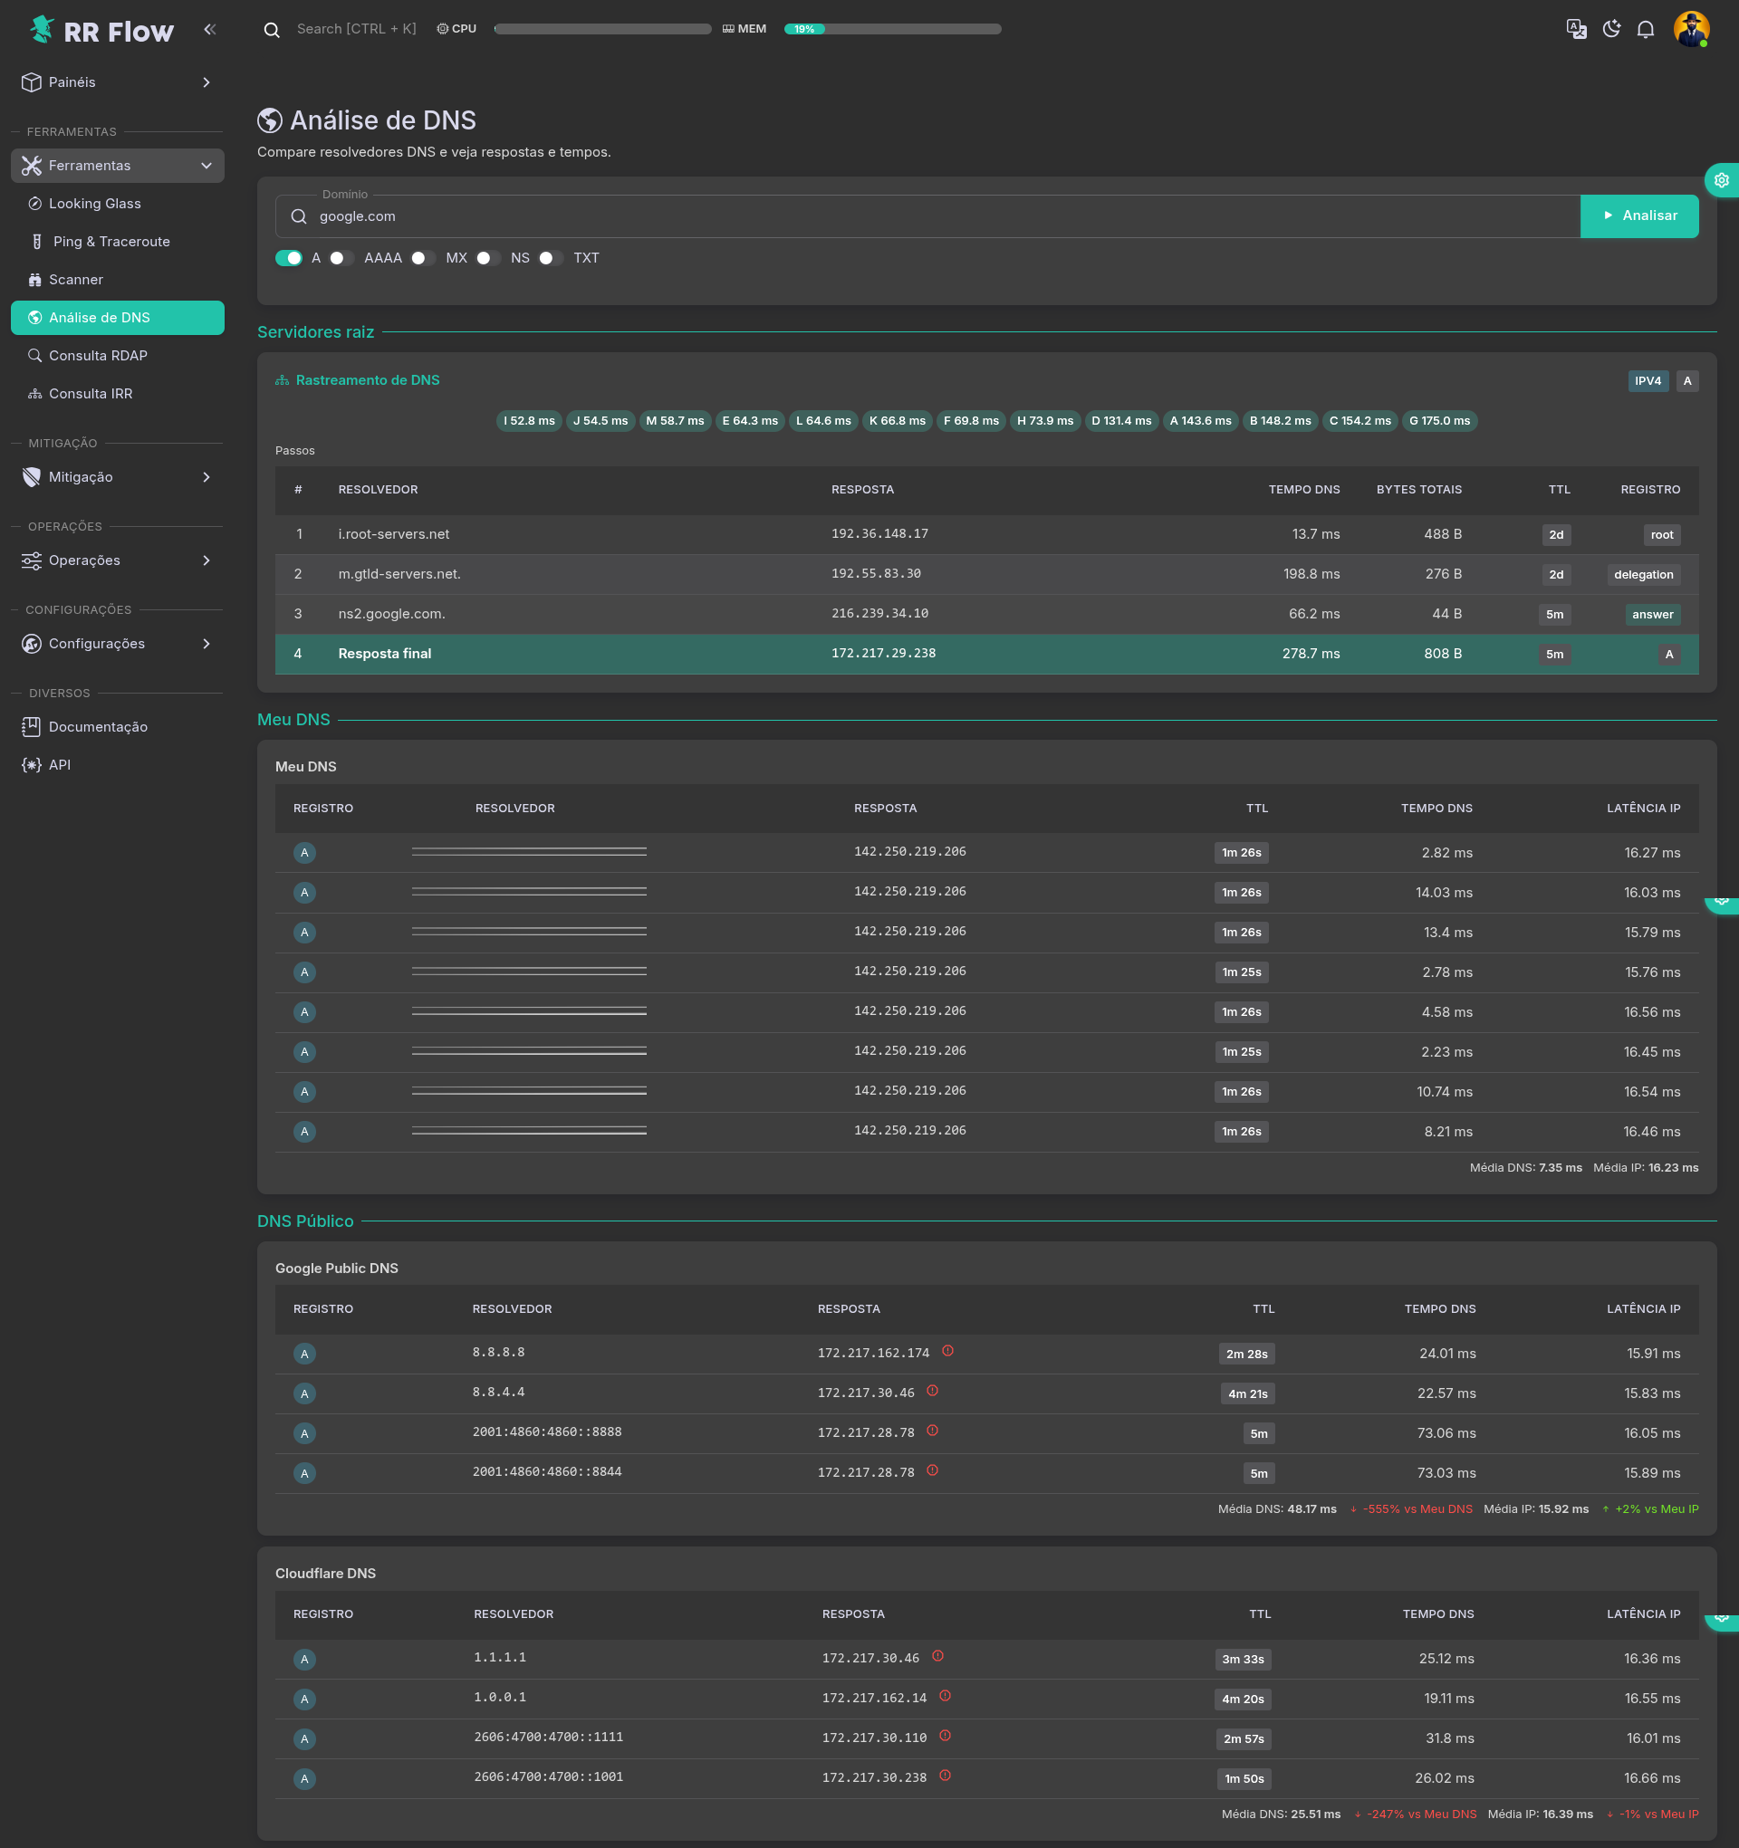This screenshot has height=1848, width=1739.
Task: Click the Analisar button
Action: [x=1638, y=215]
